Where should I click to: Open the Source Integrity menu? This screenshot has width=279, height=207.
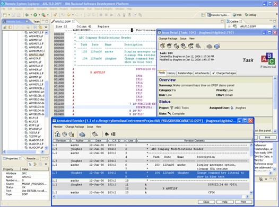(x=103, y=8)
